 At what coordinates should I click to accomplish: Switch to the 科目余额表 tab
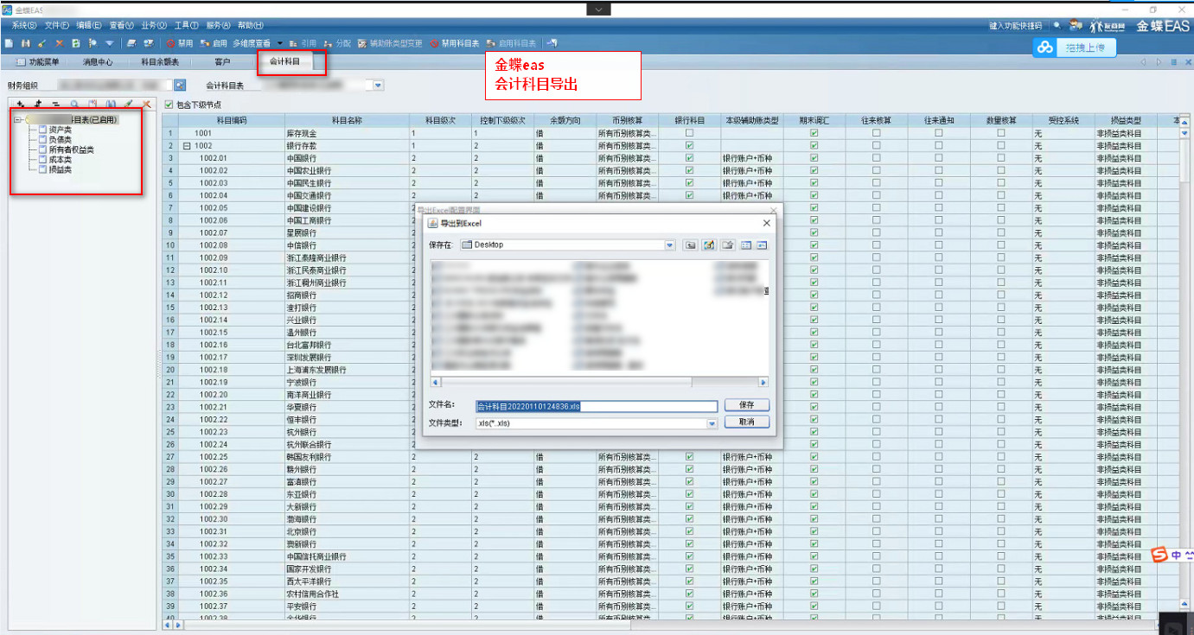click(159, 62)
